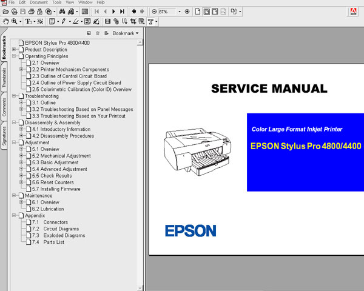Image resolution: width=364 pixels, height=291 pixels.
Task: Toggle the show/hide navigation pane button
Action: point(85,12)
